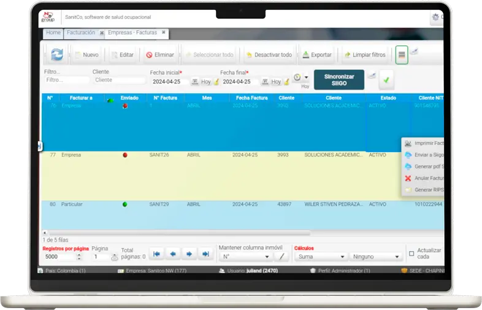Open Mantener columna inmóvil dropdown
The image size is (482, 310).
click(246, 257)
